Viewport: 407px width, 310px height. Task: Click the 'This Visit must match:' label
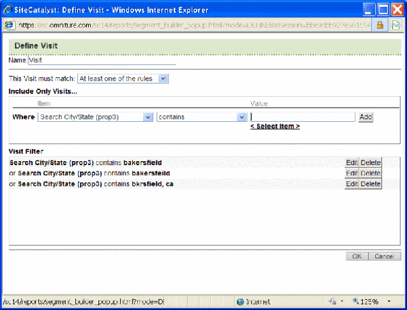42,79
